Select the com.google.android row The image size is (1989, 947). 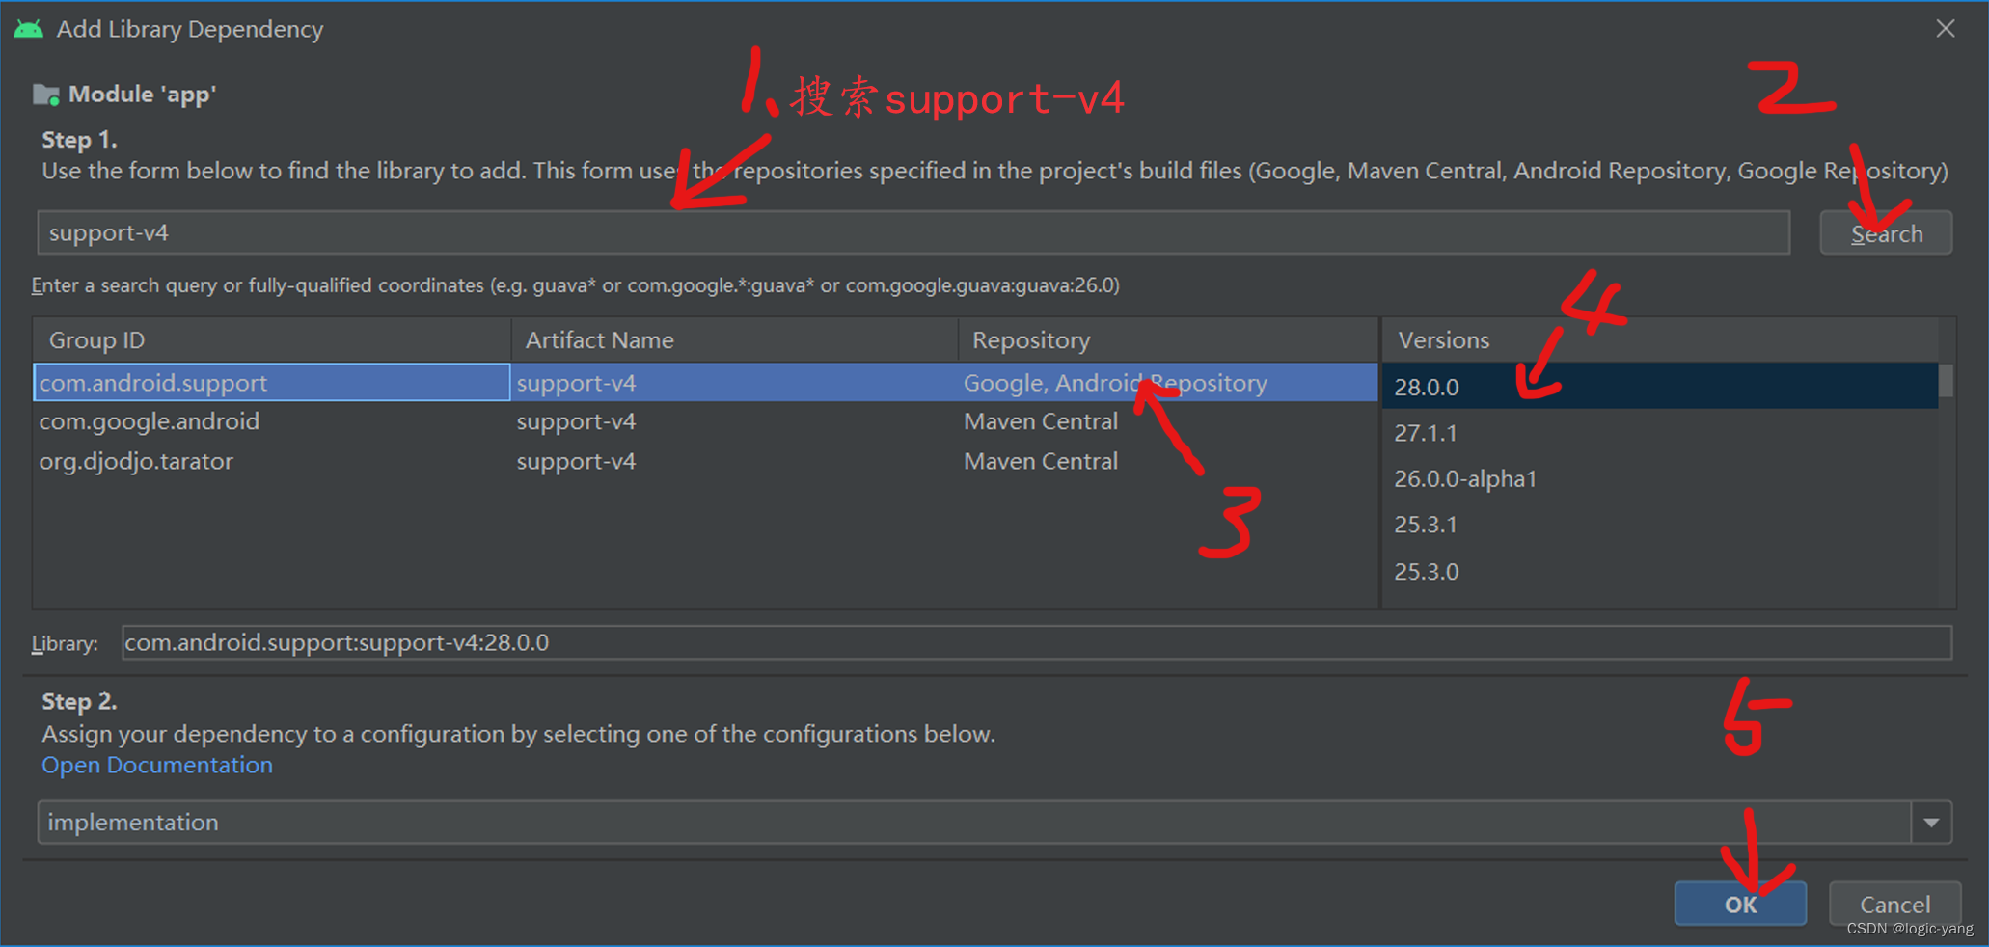click(x=705, y=421)
